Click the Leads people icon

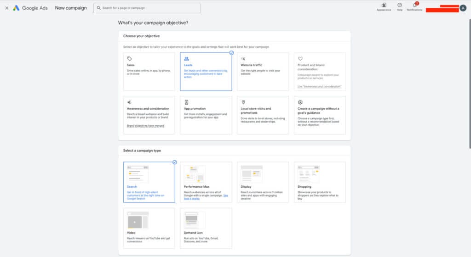[x=187, y=59]
